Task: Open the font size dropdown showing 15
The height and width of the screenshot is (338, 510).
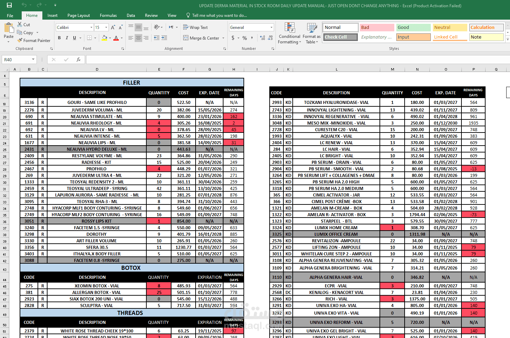Action: tap(106, 28)
